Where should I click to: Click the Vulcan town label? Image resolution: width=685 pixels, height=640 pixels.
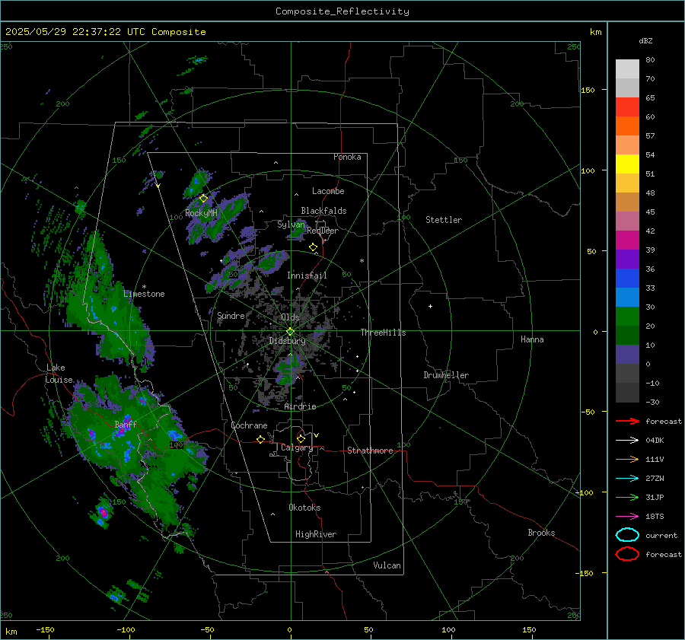[387, 565]
